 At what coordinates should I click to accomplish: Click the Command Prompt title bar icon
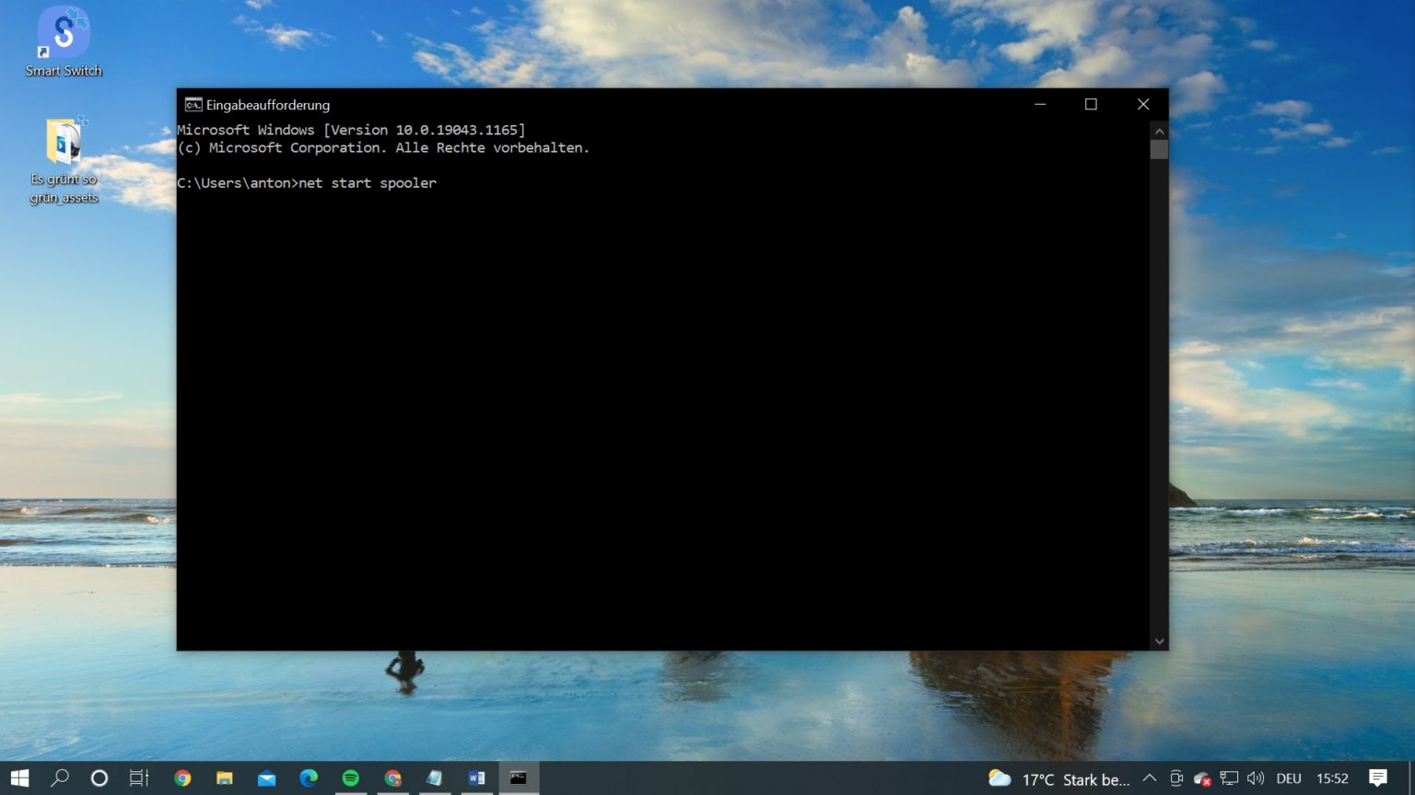point(193,105)
